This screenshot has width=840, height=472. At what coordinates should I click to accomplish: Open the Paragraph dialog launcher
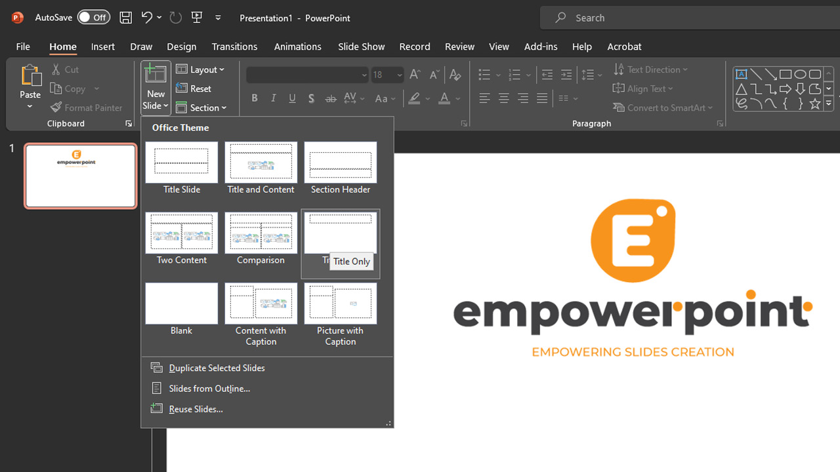(x=720, y=124)
